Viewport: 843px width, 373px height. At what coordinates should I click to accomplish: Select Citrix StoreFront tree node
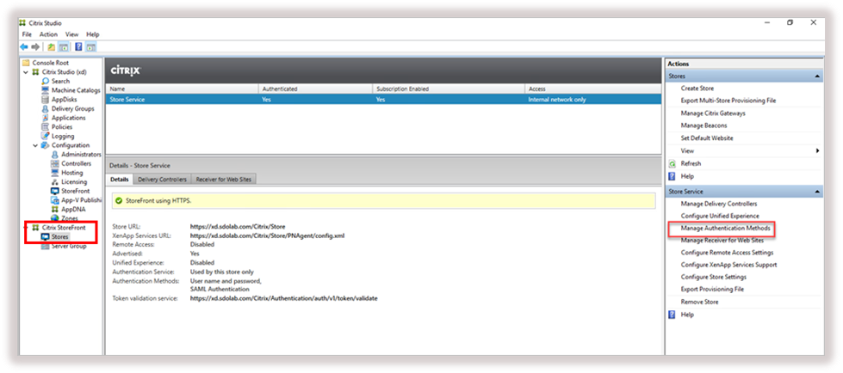(64, 228)
